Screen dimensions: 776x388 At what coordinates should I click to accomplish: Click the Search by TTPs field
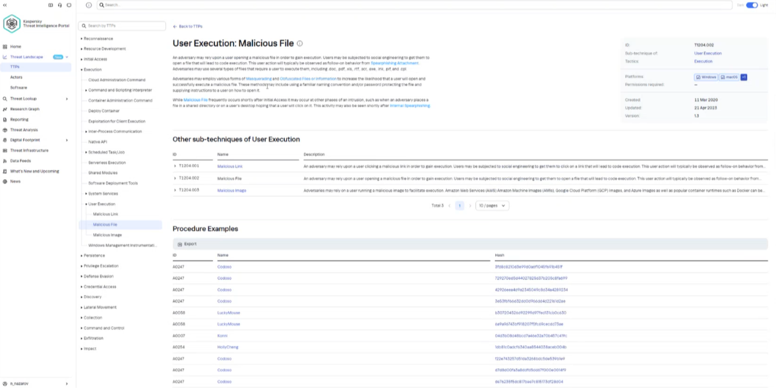click(122, 26)
